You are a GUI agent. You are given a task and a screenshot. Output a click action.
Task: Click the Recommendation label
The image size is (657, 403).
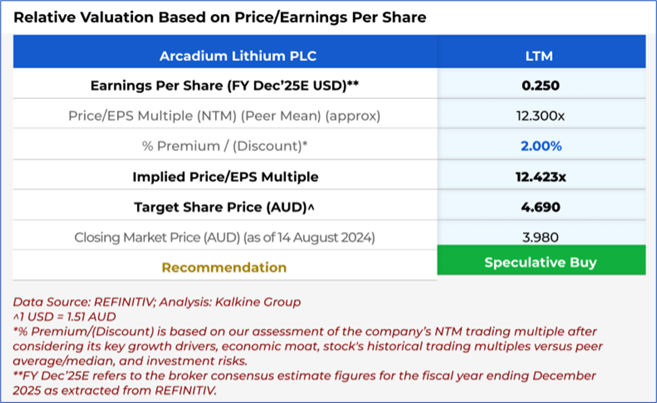pos(224,267)
